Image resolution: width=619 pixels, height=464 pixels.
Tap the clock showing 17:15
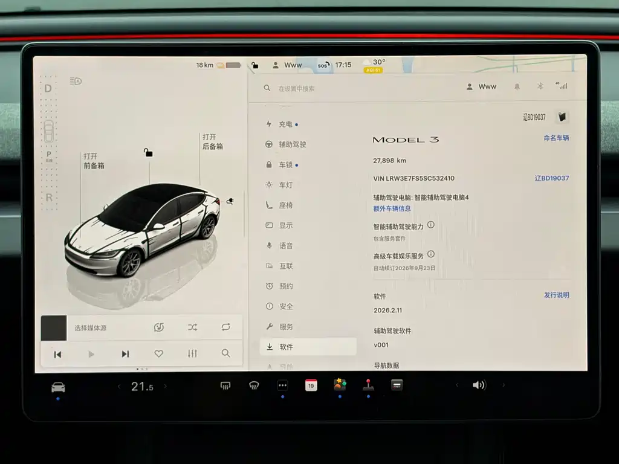coord(343,65)
